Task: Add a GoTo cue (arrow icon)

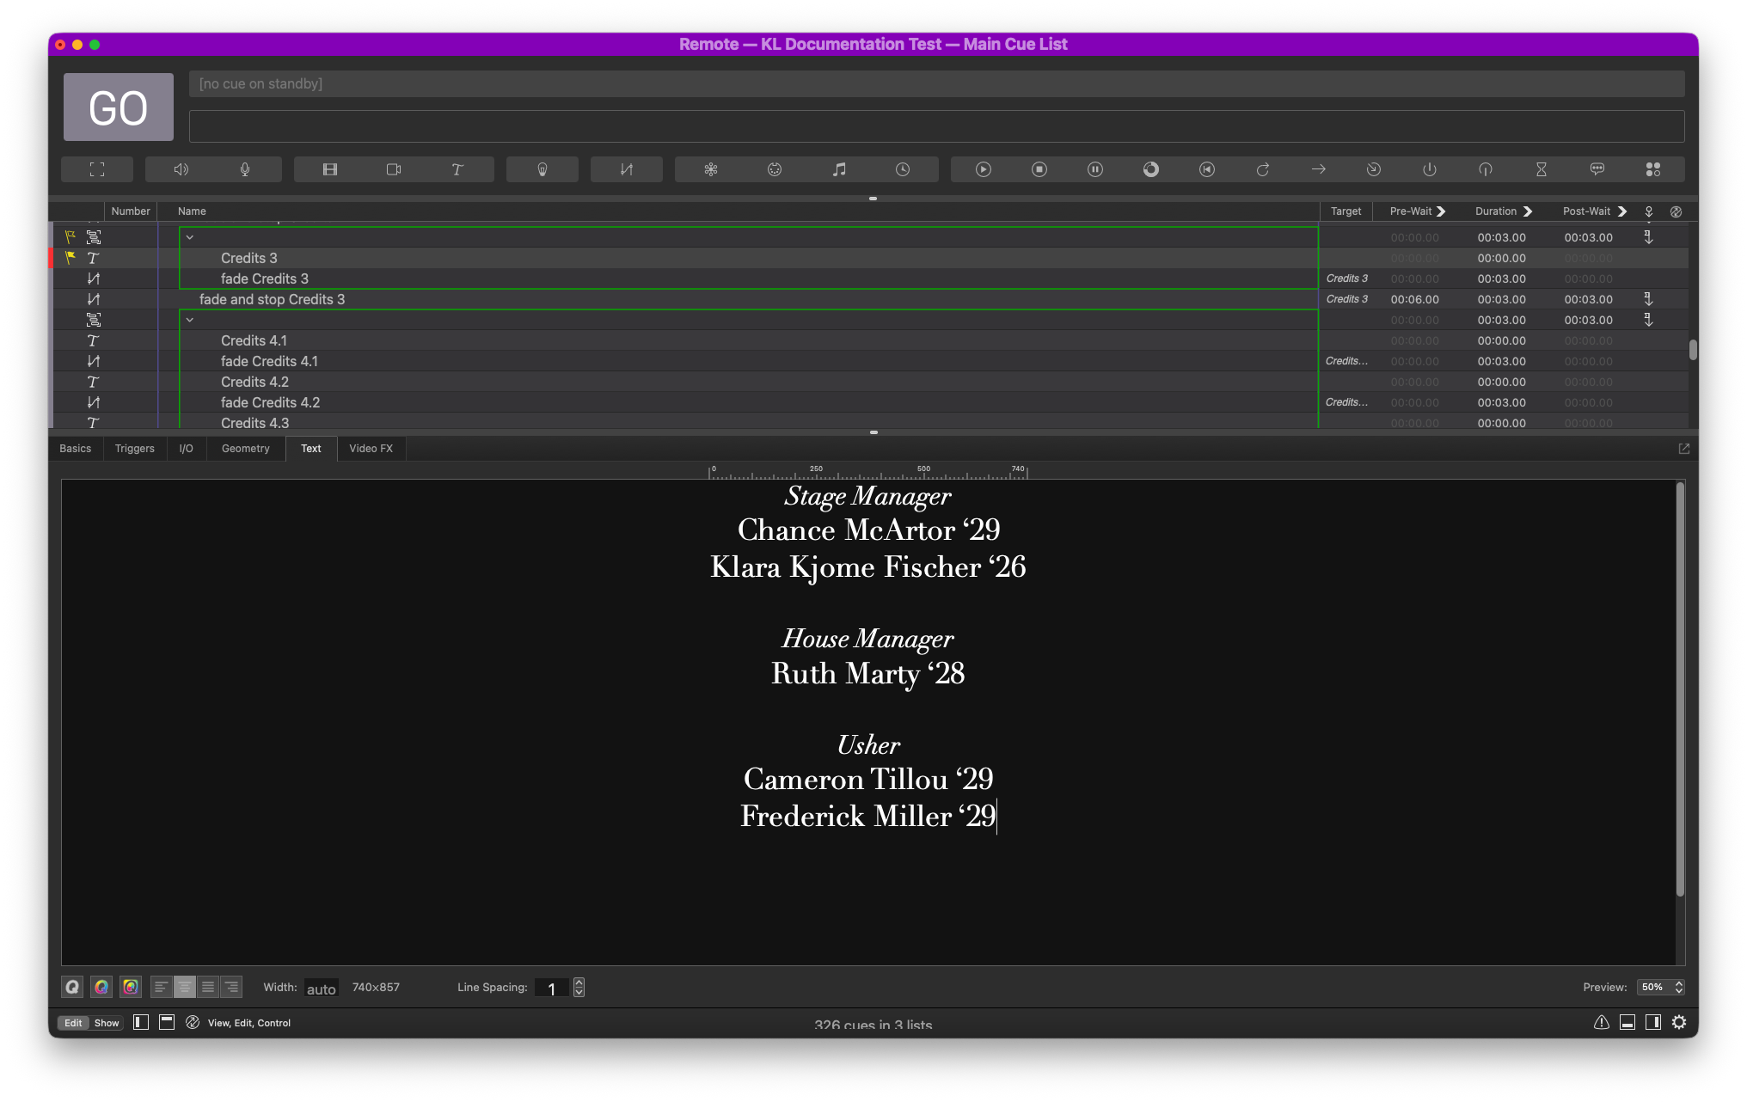Action: click(1318, 169)
